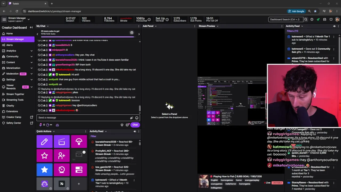Viewport: 341px width, 192px height.
Task: Click the green sparkle icon in header
Action: [x=318, y=19]
